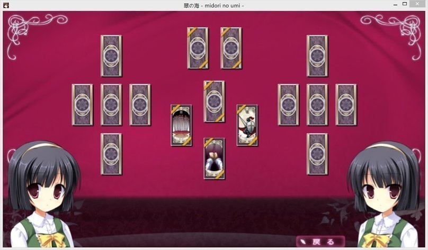Select the top card of the left cross group
Screen dimensions: 428x250
pos(111,56)
